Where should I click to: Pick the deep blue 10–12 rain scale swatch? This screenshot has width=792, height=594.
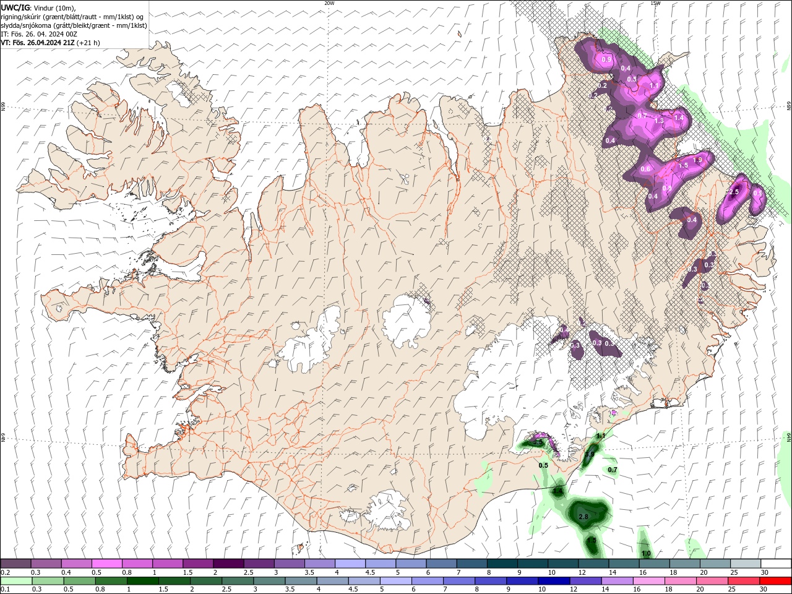553,581
